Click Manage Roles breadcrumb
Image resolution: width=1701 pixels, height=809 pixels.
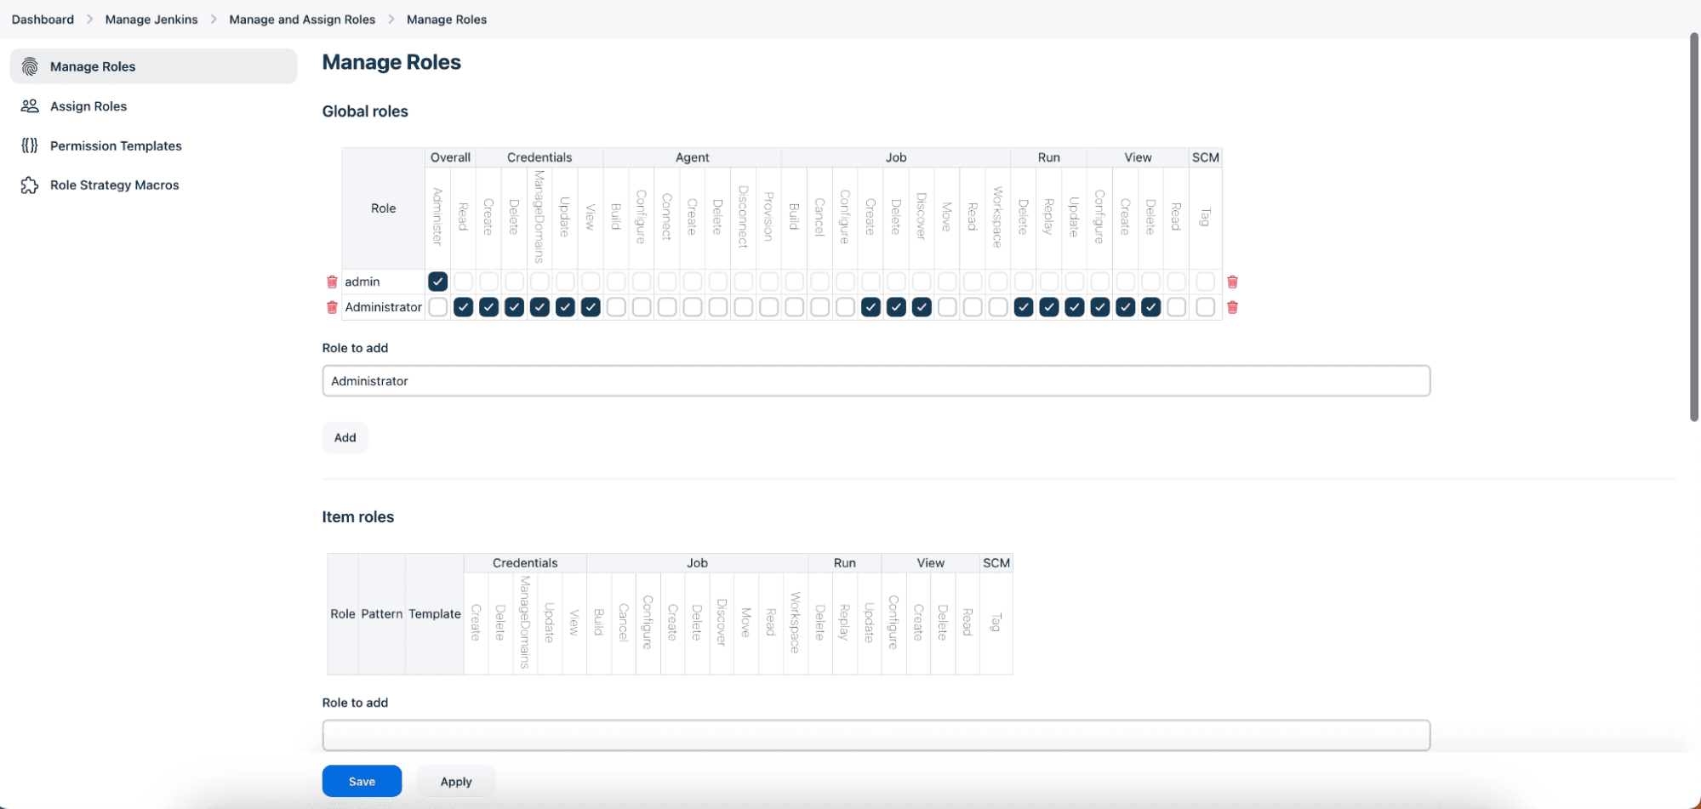tap(447, 20)
